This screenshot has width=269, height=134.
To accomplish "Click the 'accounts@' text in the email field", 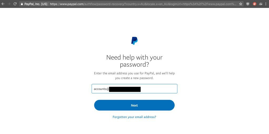I will coord(101,89).
